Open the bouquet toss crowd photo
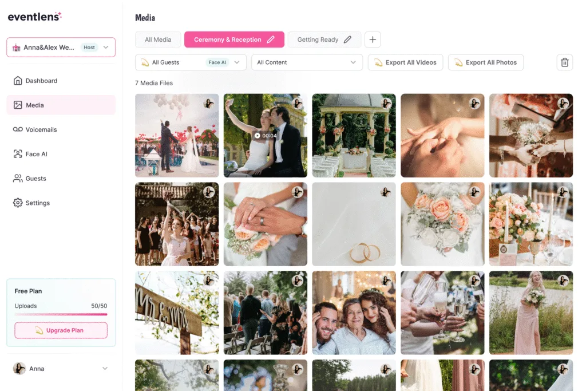 coord(177,224)
